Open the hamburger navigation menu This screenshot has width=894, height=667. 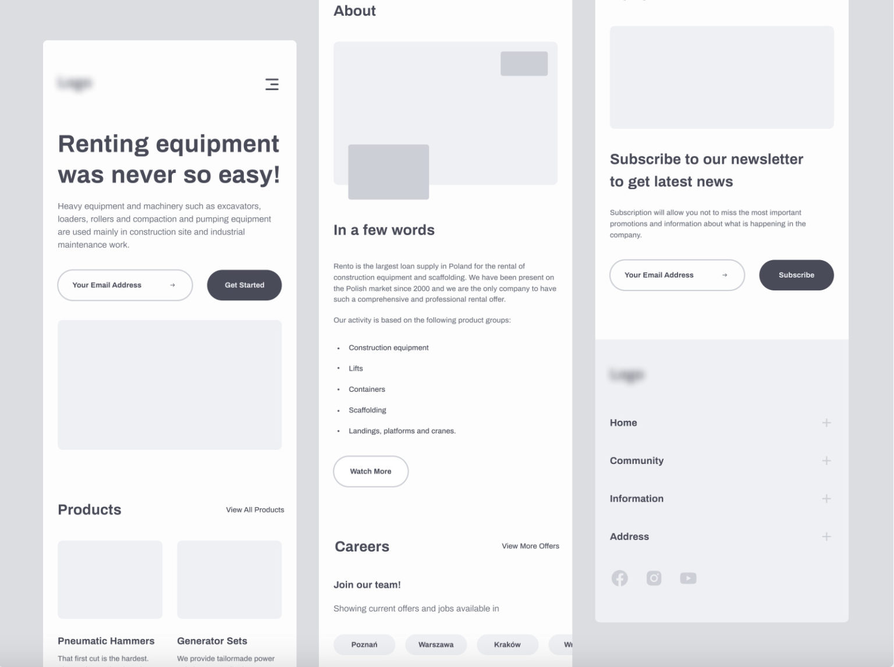click(x=272, y=84)
